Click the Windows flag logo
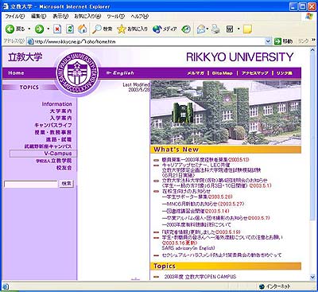Viewport: 318px width, 292px height. point(308,16)
